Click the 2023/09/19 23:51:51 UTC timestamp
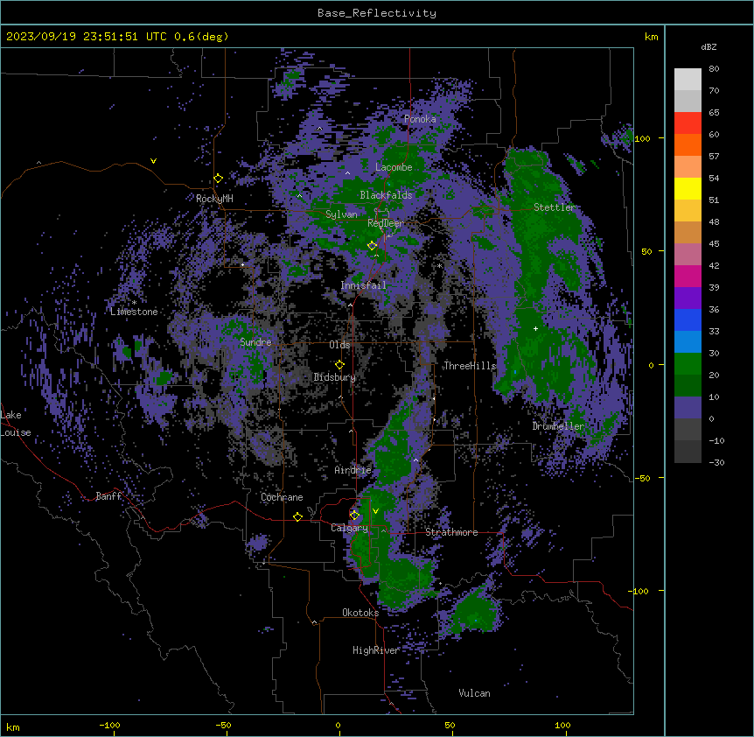The height and width of the screenshot is (737, 754). tap(86, 37)
